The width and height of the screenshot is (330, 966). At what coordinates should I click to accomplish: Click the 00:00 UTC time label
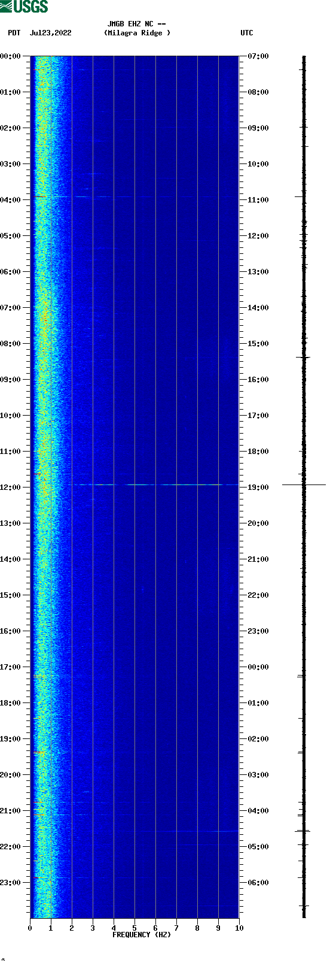pyautogui.click(x=258, y=667)
